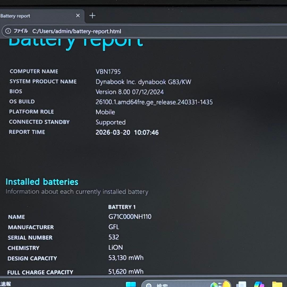Click the Installed batteries heading

[42, 182]
